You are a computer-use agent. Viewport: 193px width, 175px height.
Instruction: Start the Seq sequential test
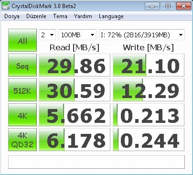(22, 65)
